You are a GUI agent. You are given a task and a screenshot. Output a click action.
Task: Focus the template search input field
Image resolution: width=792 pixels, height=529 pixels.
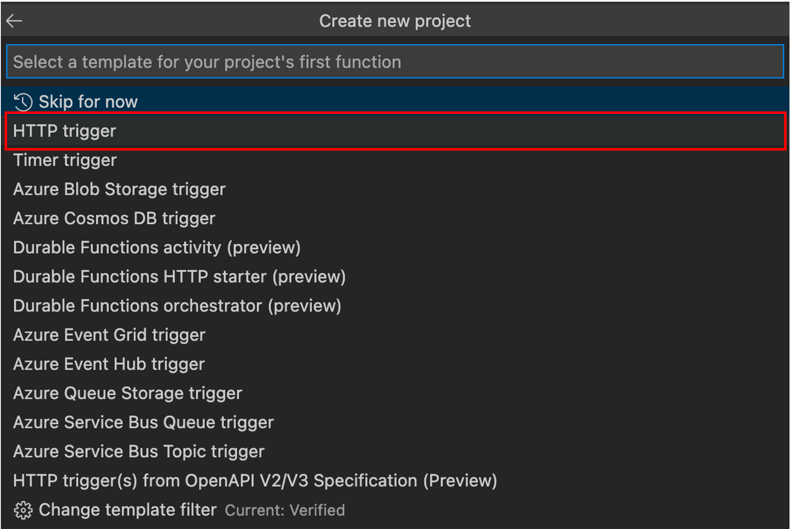(395, 62)
